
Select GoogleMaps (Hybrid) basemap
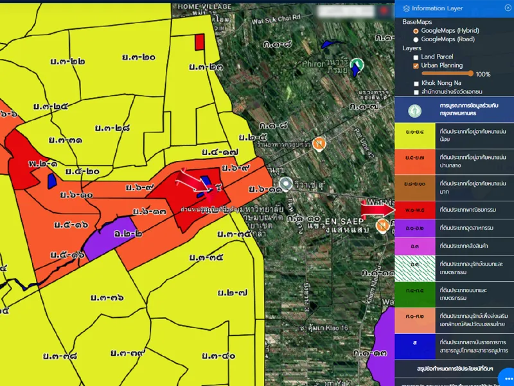(x=416, y=31)
